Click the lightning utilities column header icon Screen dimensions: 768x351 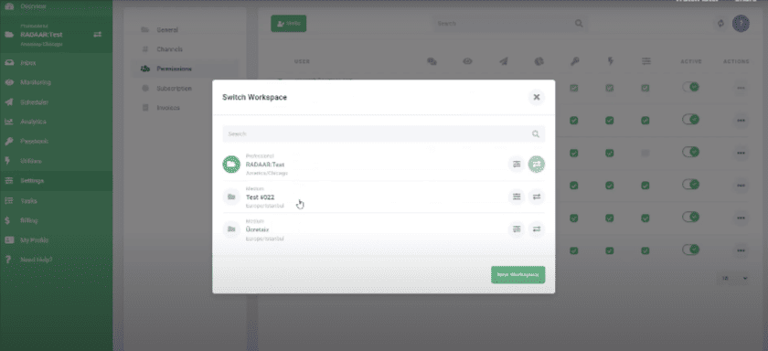pos(611,61)
